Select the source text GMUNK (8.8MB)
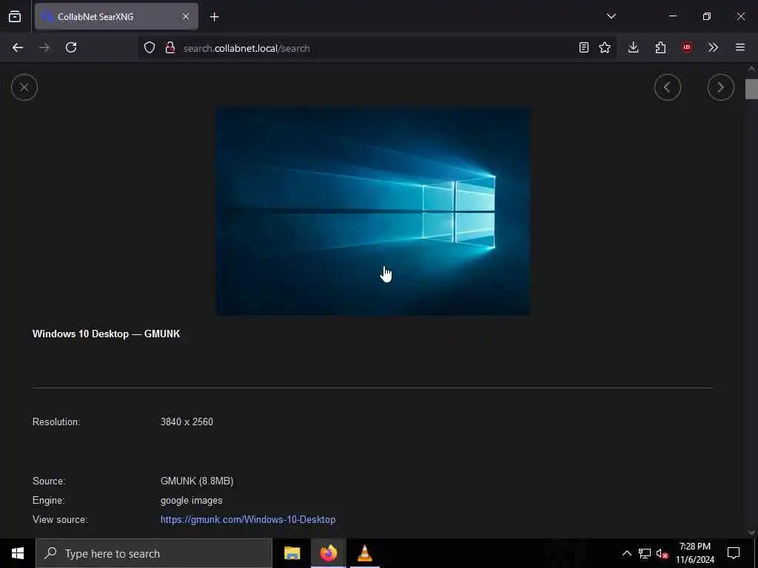 197,481
